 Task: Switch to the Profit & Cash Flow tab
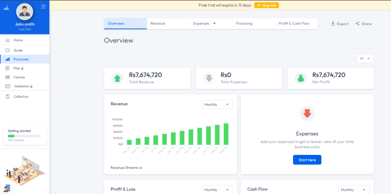point(296,24)
